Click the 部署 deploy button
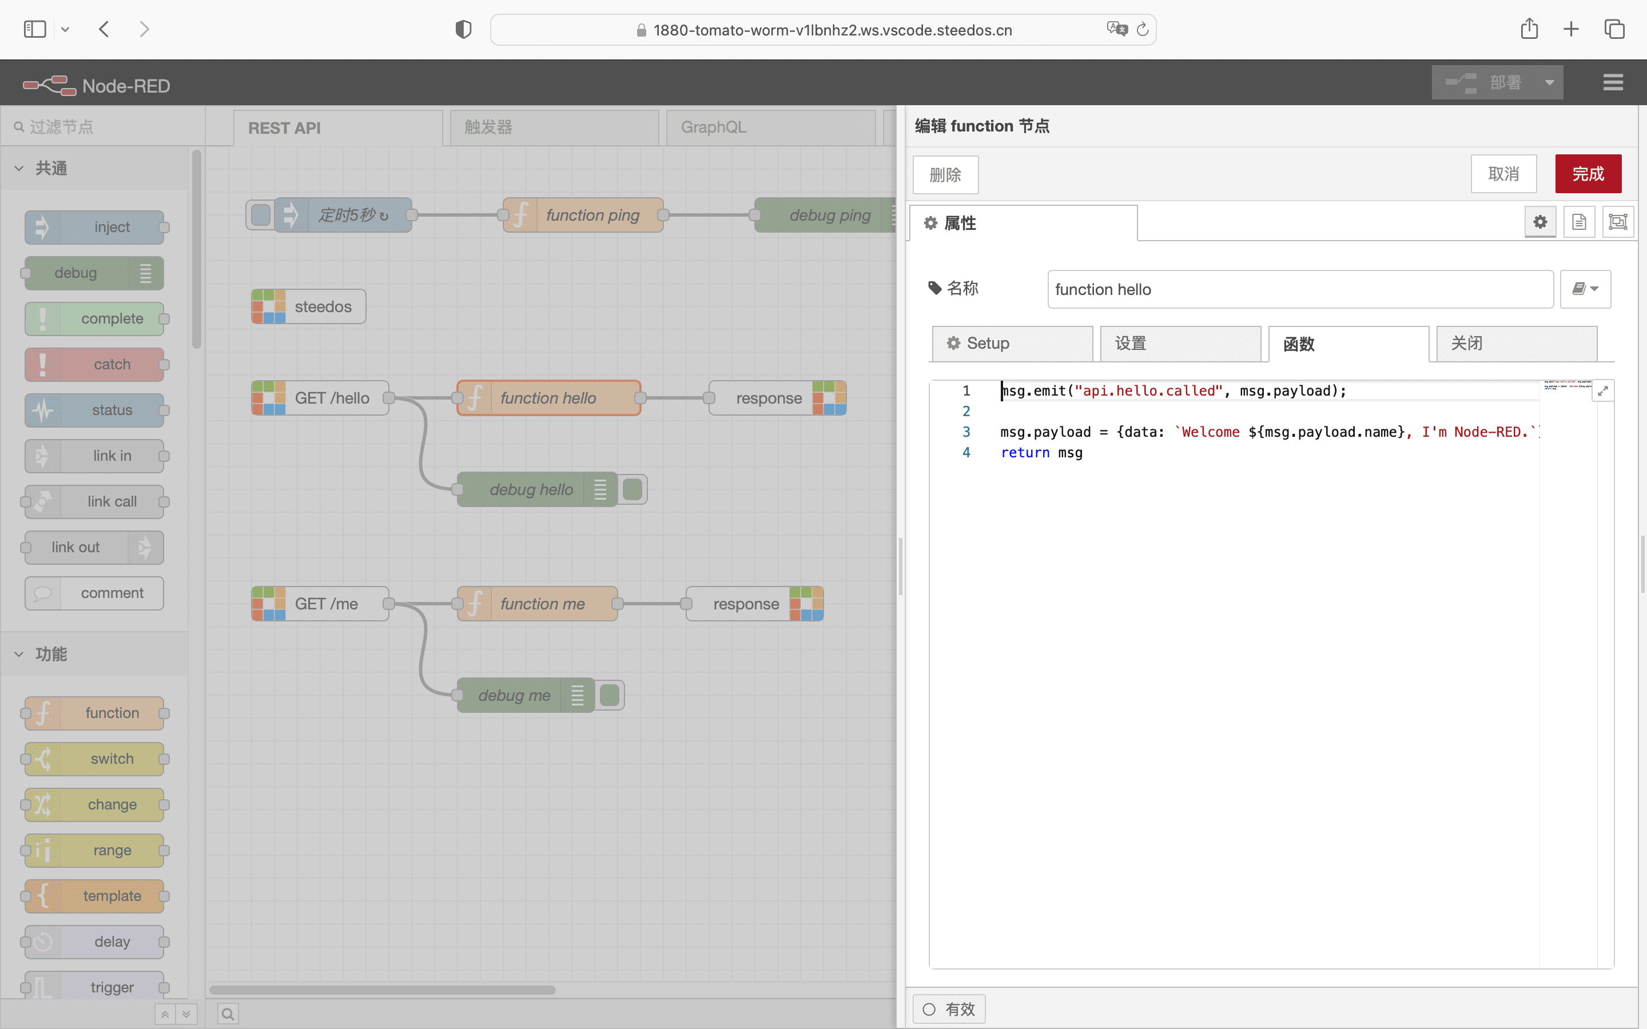The image size is (1647, 1029). pyautogui.click(x=1485, y=82)
